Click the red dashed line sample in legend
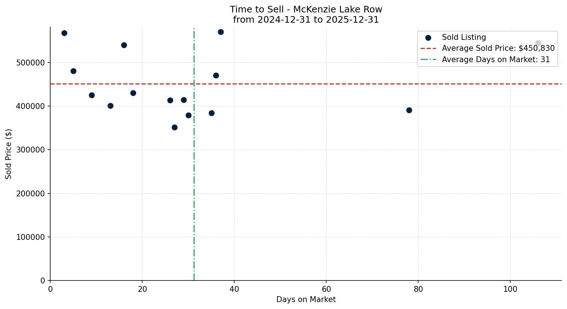This screenshot has height=309, width=567. point(428,48)
